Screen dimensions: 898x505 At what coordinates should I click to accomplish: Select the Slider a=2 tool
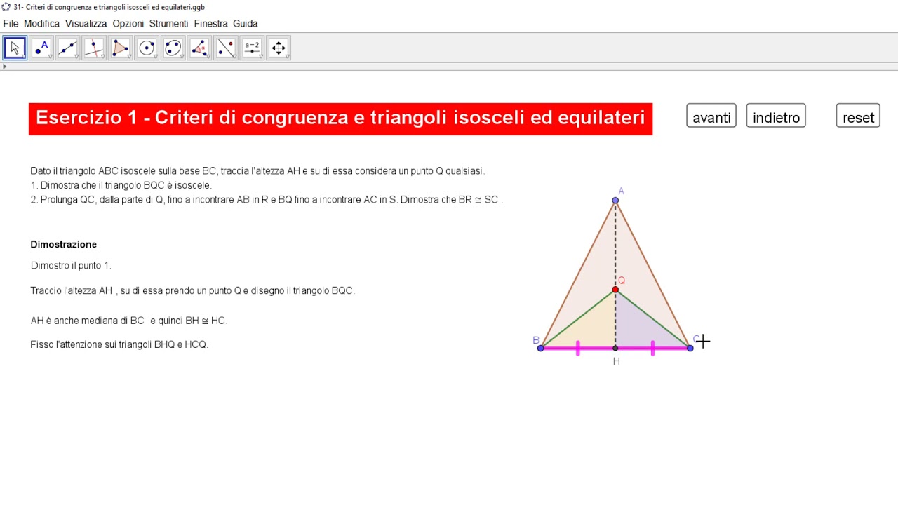click(x=252, y=48)
